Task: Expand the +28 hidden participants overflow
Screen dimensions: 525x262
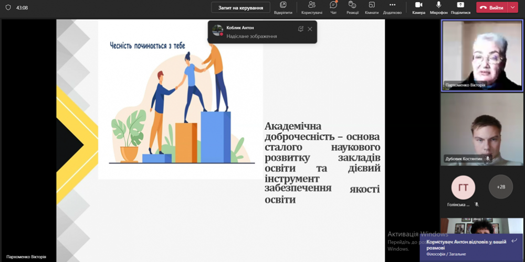Action: point(500,187)
